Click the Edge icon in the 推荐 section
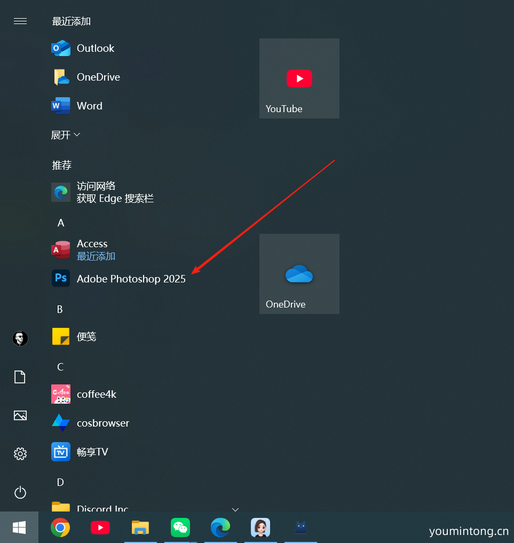The image size is (514, 543). point(61,192)
